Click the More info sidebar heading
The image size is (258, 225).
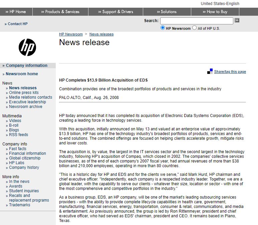[11, 177]
